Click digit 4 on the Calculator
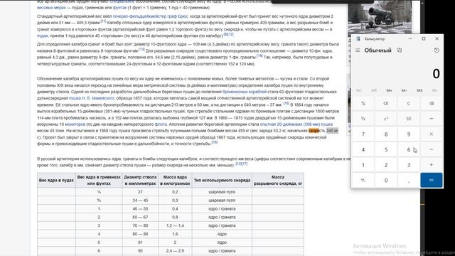Image resolution: width=455 pixels, height=256 pixels. [363, 149]
